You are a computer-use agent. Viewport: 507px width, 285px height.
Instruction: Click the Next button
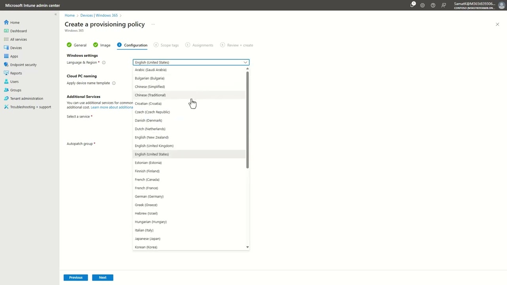(103, 277)
